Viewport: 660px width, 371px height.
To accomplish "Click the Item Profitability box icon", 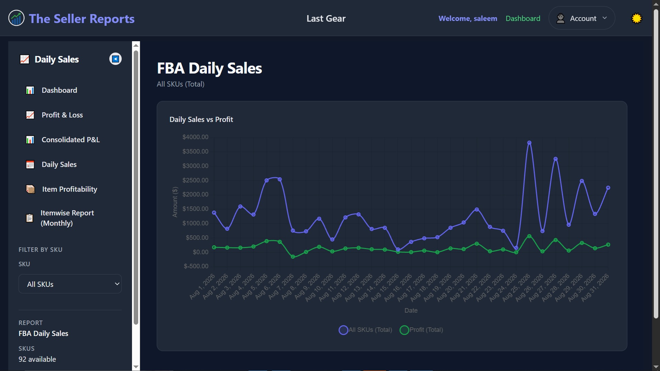I will click(x=30, y=189).
